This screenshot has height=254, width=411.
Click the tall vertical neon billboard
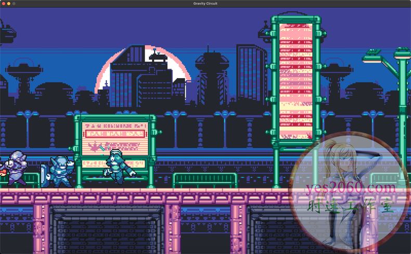(x=296, y=81)
